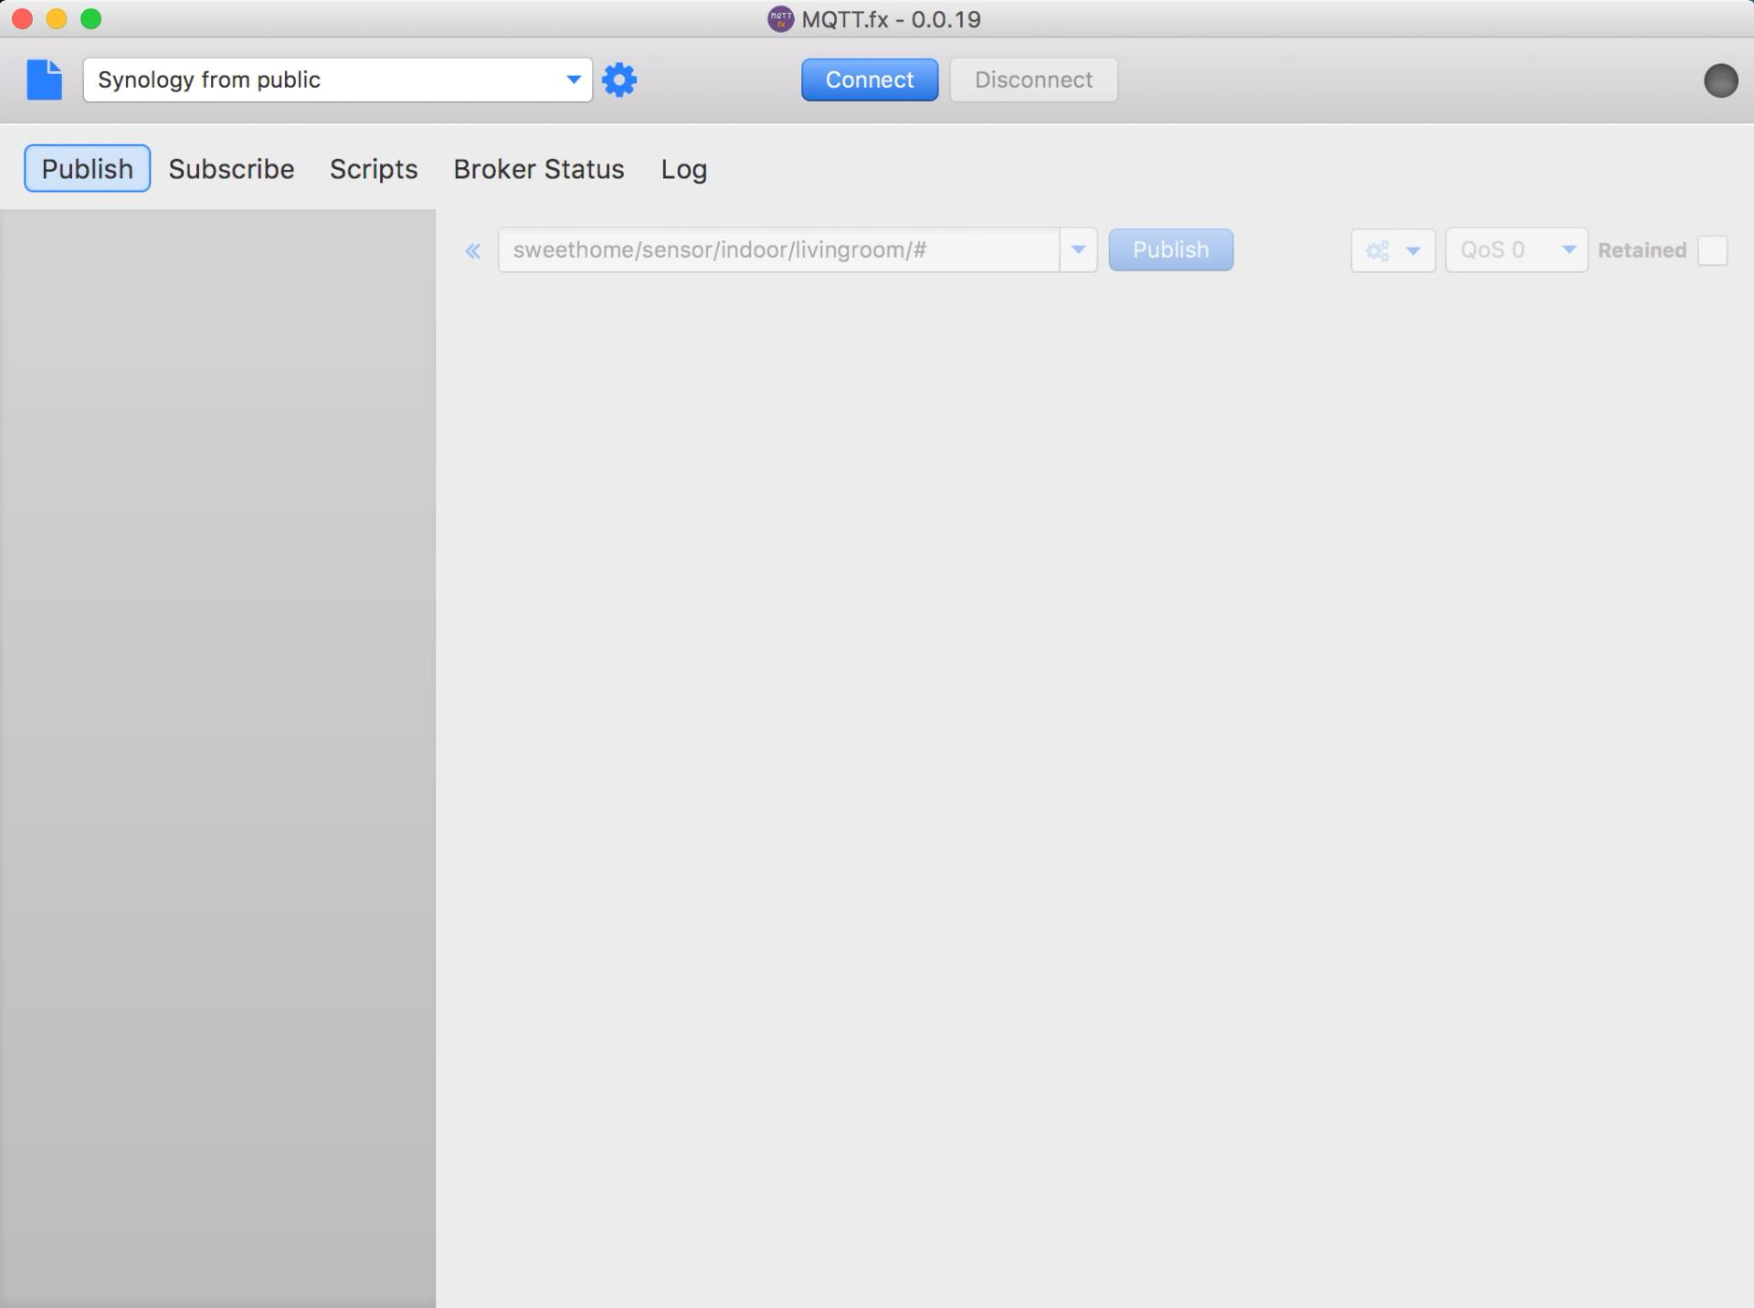Expand the connection profile dropdown
Screen dimensions: 1754x1308
coord(573,79)
